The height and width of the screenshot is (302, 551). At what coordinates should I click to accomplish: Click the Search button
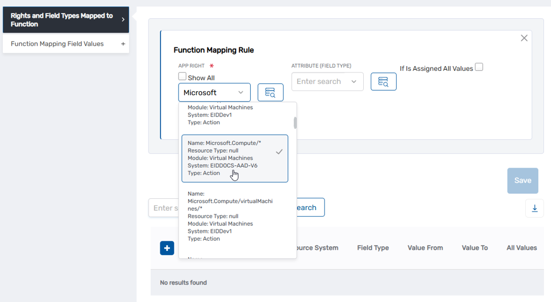click(x=310, y=207)
